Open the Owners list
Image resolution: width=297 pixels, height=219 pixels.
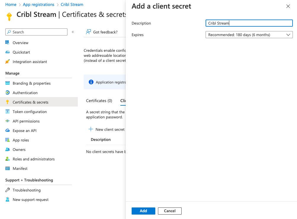19,149
